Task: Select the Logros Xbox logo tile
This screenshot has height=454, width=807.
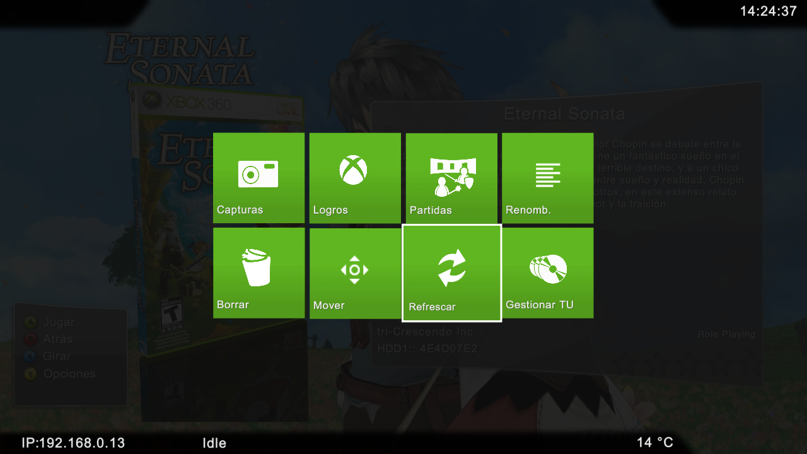Action: click(x=354, y=178)
